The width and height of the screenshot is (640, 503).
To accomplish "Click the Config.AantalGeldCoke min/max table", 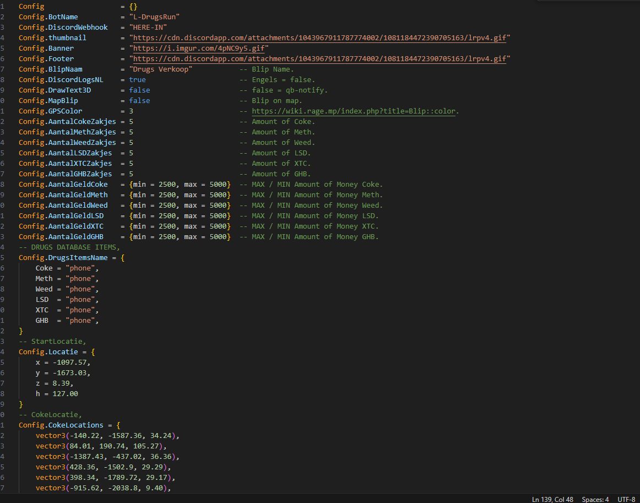I will pos(180,185).
